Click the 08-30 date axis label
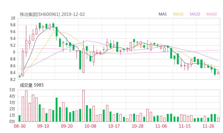 [20, 126]
